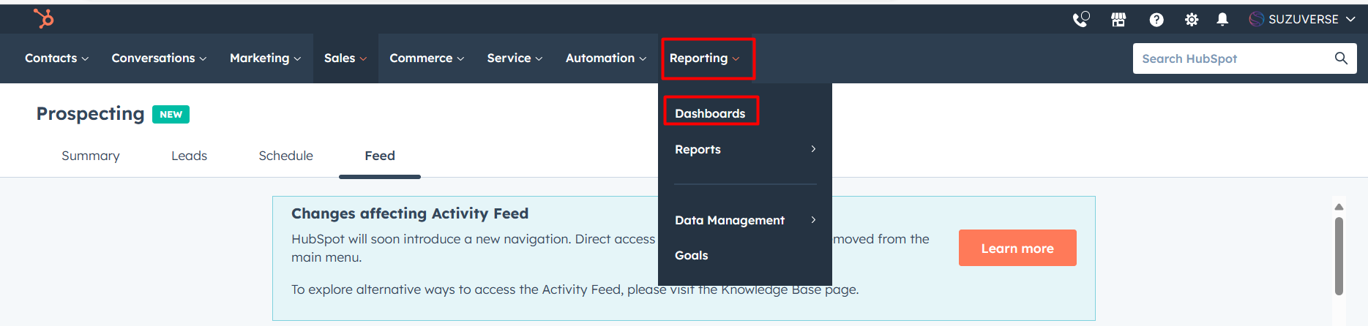Click the SUZUVERSE account avatar icon
This screenshot has width=1368, height=326.
pyautogui.click(x=1256, y=19)
